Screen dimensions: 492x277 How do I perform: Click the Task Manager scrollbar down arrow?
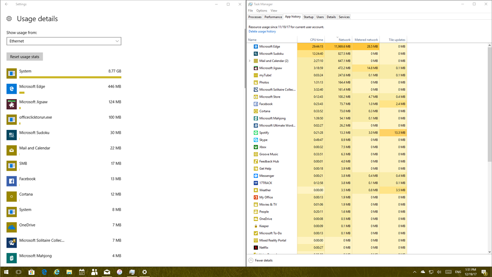(x=490, y=252)
